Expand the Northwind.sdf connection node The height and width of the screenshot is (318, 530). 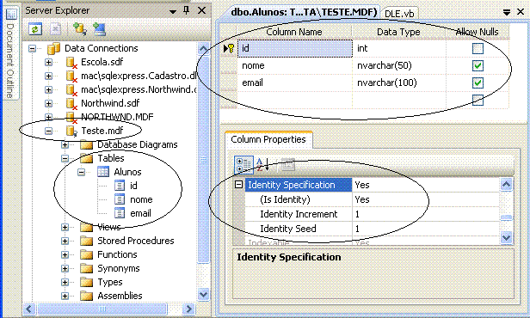pos(49,104)
